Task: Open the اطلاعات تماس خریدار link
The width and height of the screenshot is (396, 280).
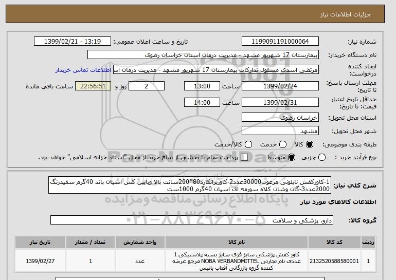Action: tap(83, 70)
